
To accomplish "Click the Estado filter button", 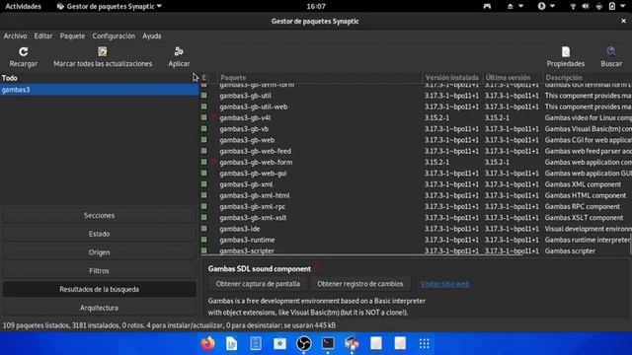I will tap(99, 234).
